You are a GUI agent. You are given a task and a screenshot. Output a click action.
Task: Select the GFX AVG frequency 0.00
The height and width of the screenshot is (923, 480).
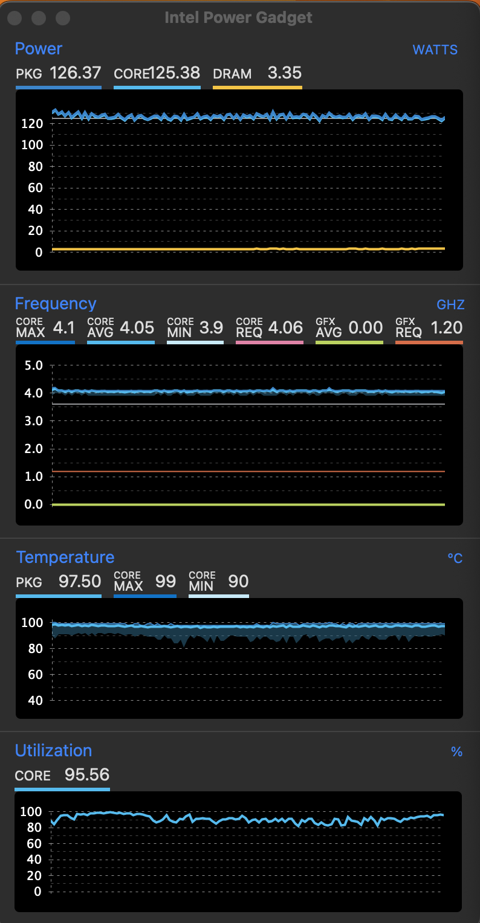pos(366,328)
